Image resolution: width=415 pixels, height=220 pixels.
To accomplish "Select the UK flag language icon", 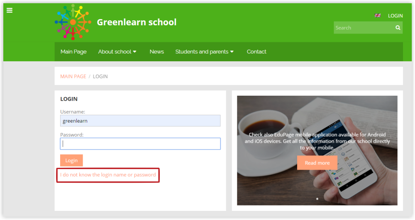I will point(378,15).
